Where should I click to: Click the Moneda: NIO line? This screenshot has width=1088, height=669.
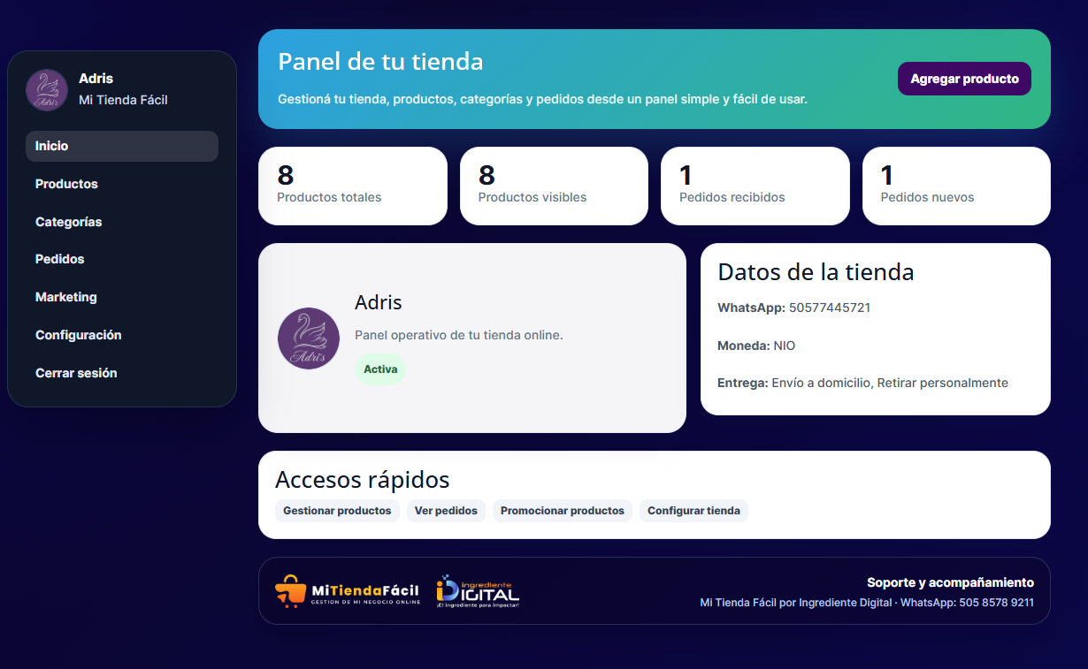point(756,346)
